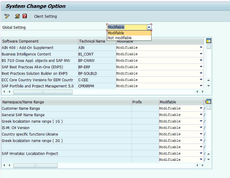Click left scroll arrow under Software Component table
The height and width of the screenshot is (178, 230).
(x=4, y=92)
